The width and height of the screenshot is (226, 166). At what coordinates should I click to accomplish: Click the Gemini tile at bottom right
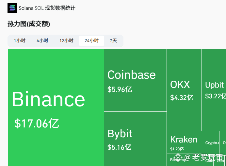tap(220, 161)
